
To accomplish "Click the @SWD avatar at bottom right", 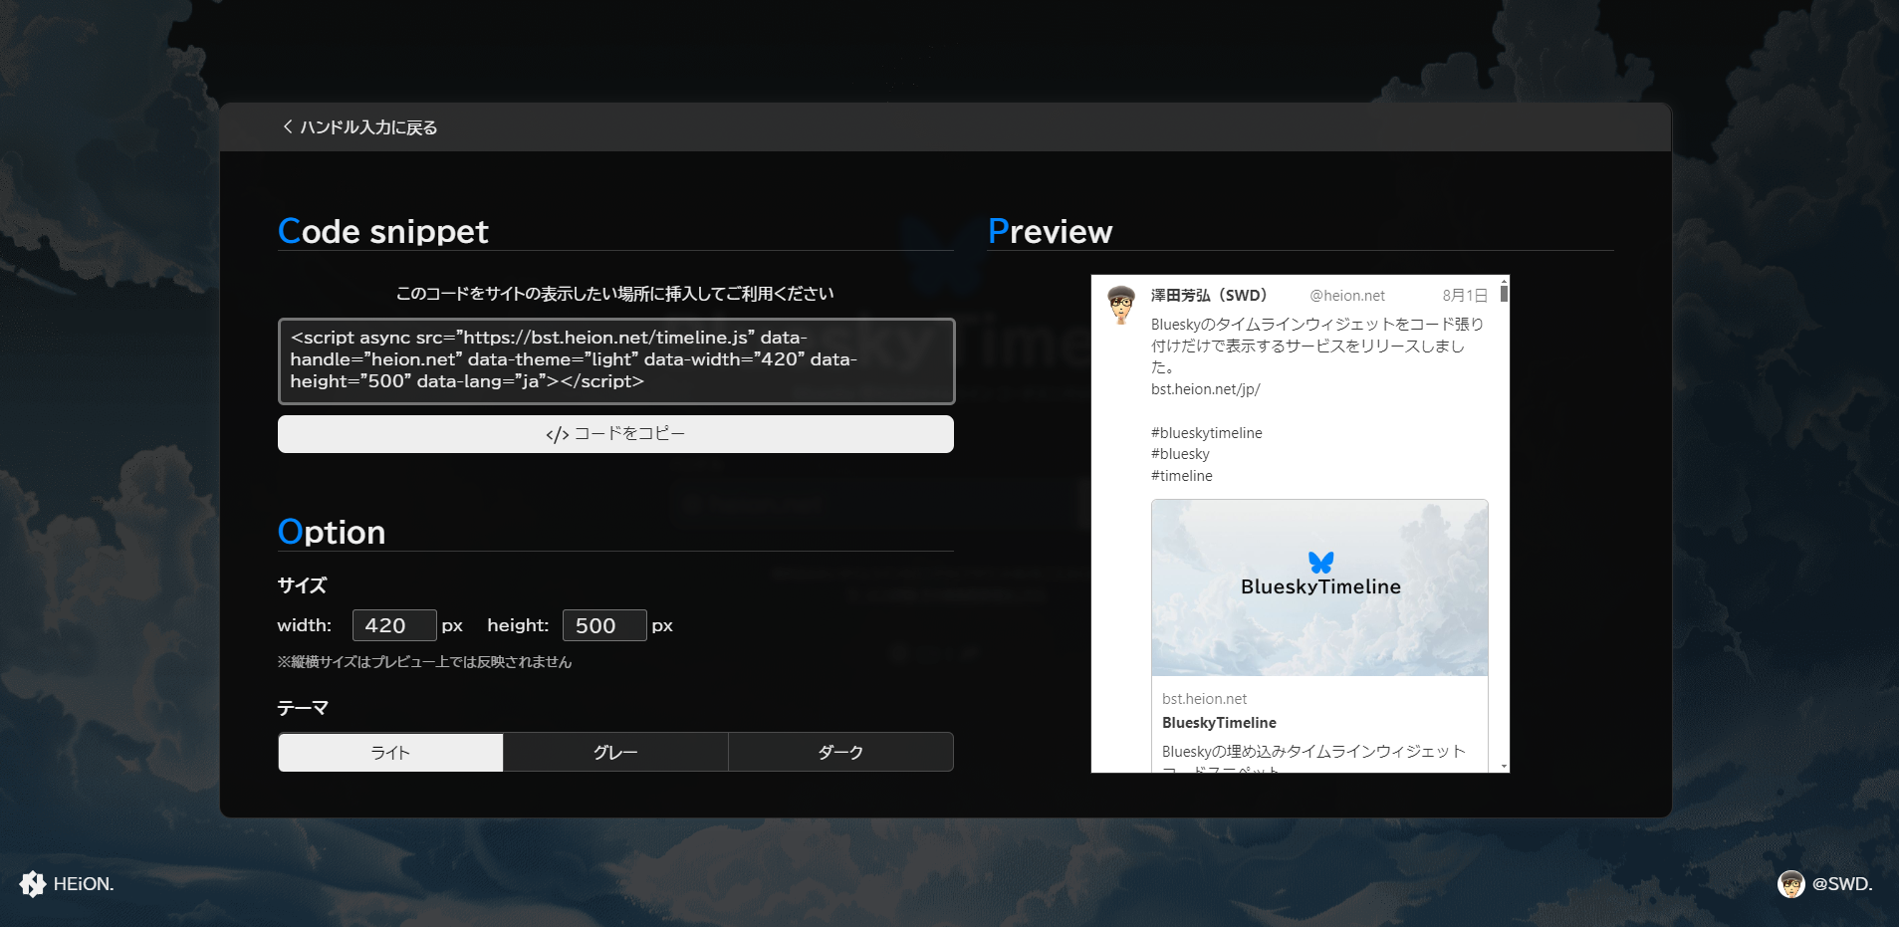I will pyautogui.click(x=1791, y=883).
